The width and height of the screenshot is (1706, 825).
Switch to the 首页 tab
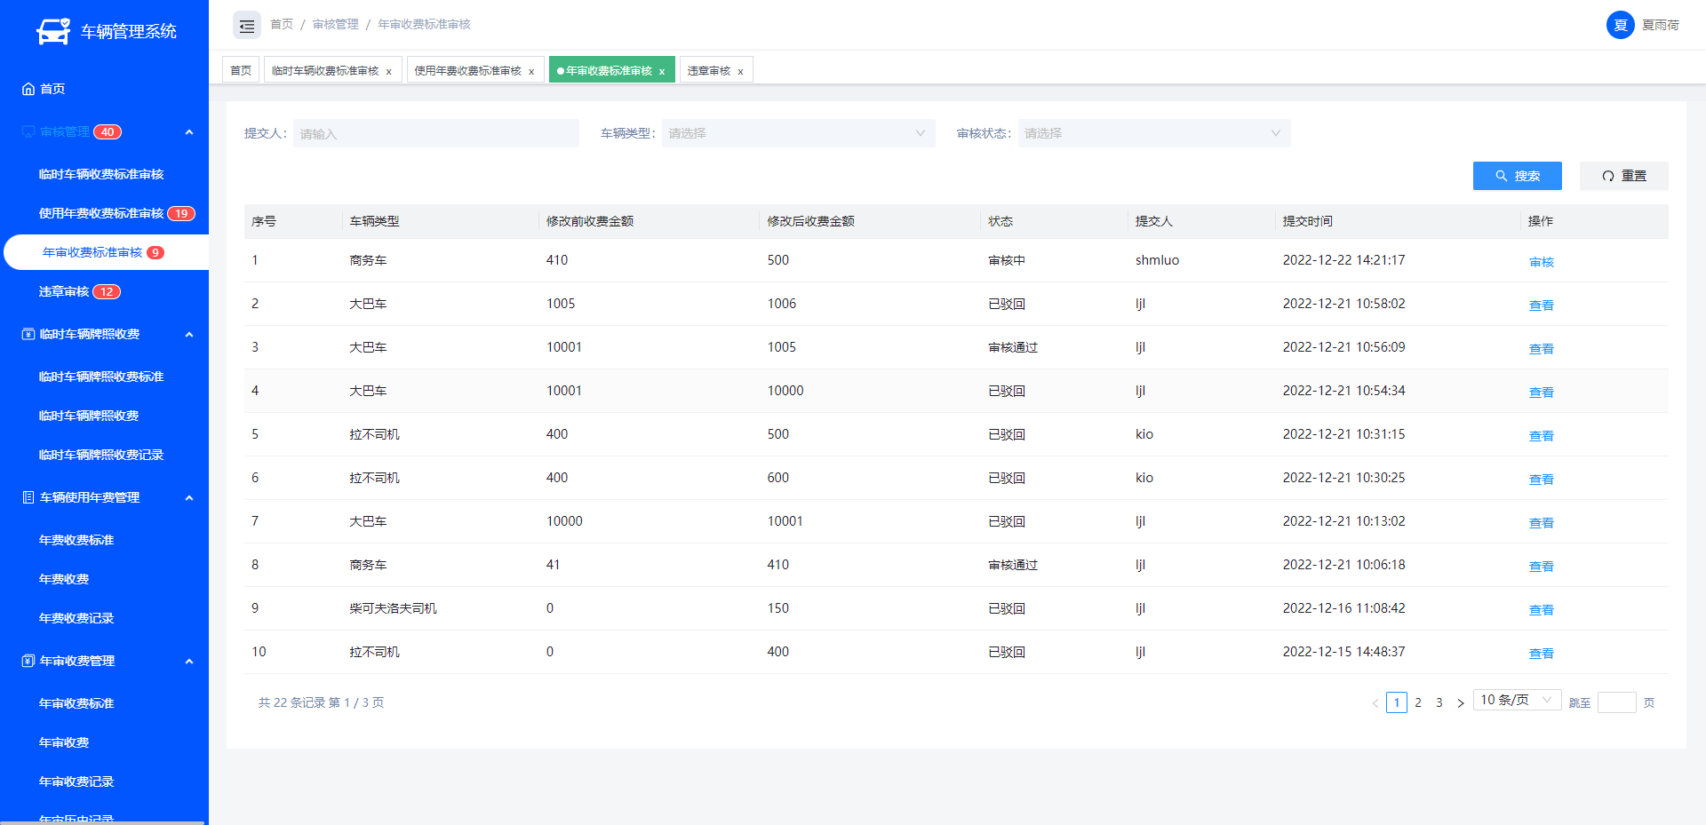241,70
